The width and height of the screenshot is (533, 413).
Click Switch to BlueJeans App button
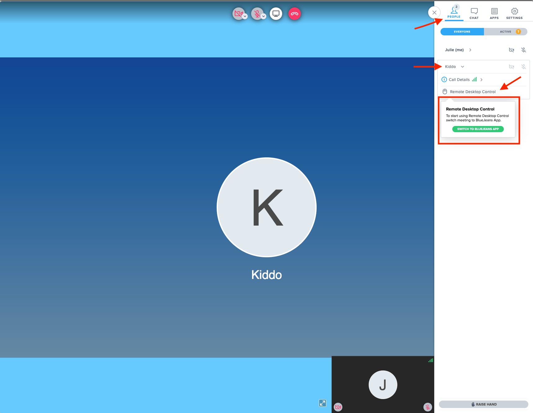coord(478,129)
